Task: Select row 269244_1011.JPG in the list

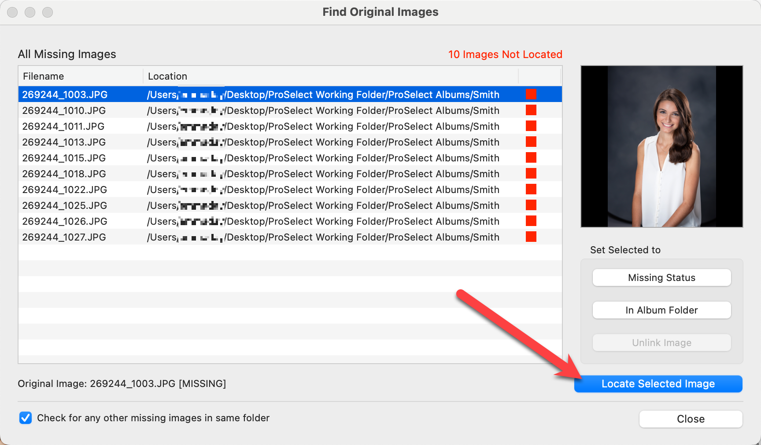Action: [x=63, y=127]
